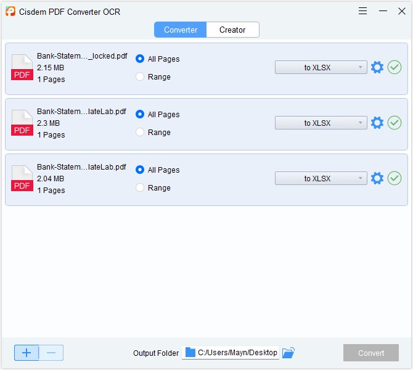This screenshot has width=413, height=370.
Task: Click the '2.3 MB' file size text
Action: (49, 123)
